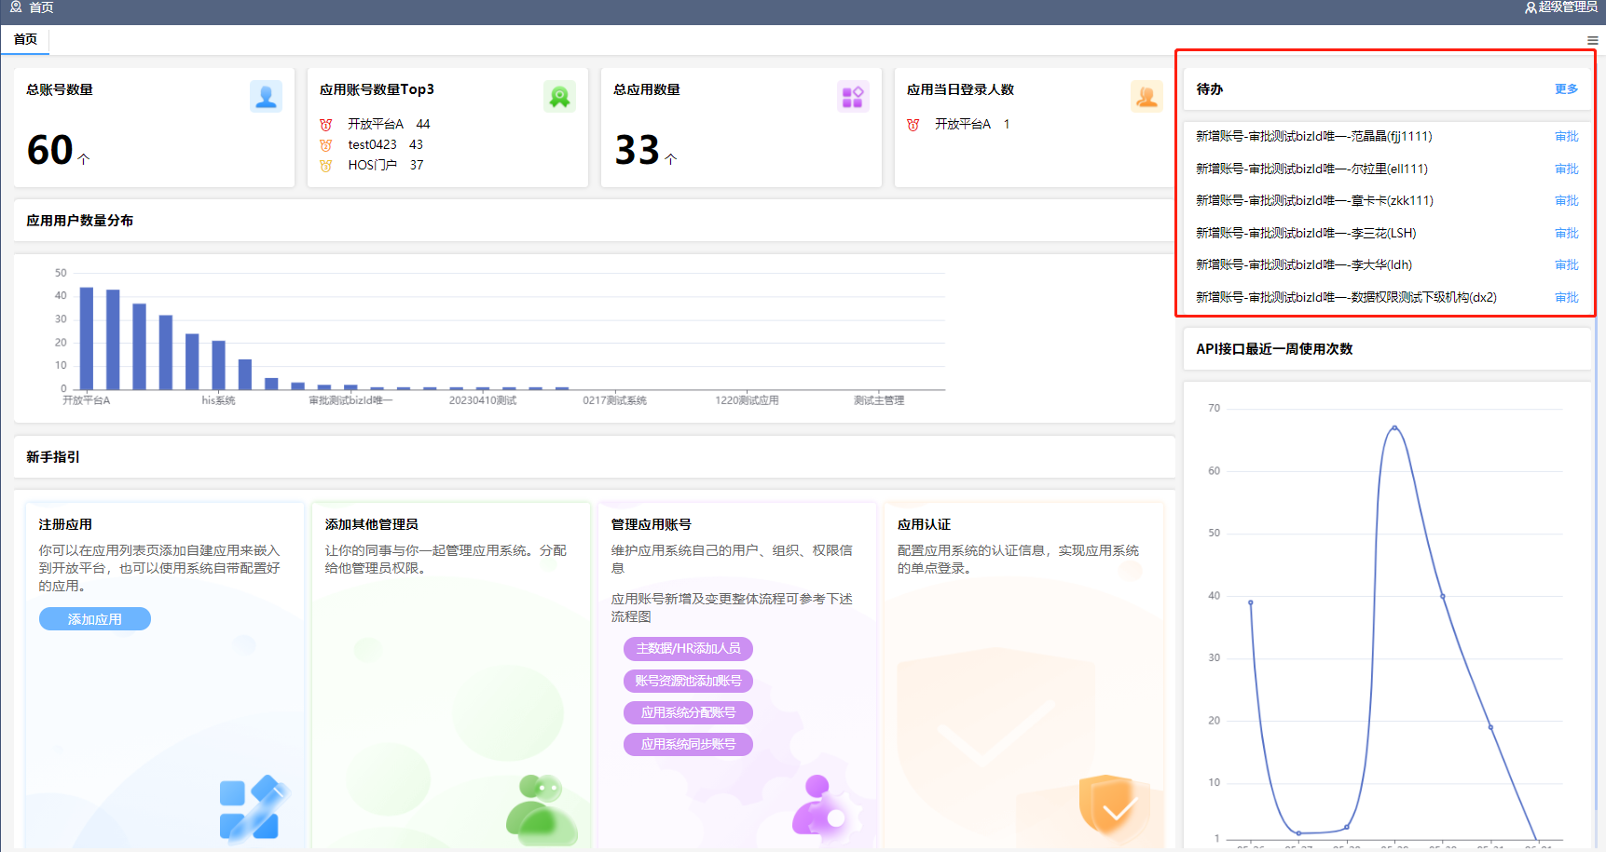Click the 应用认证 card heading

point(925,525)
